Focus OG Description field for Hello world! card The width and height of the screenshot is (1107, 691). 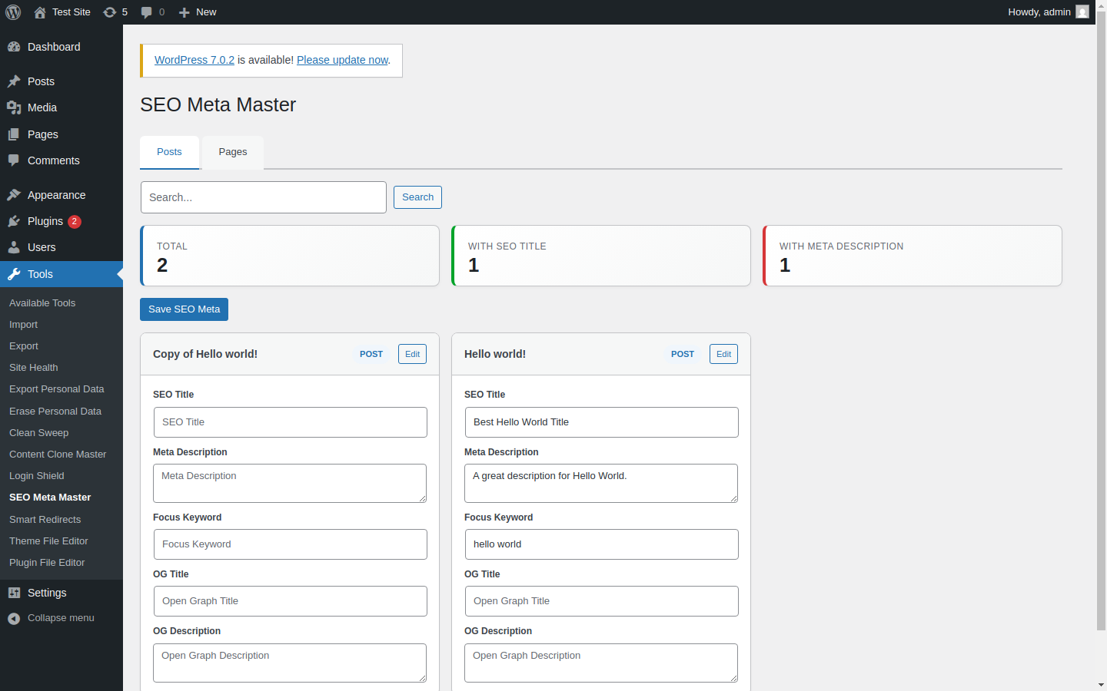click(x=601, y=663)
